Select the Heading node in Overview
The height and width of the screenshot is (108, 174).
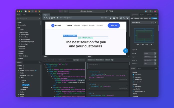pos(25,87)
